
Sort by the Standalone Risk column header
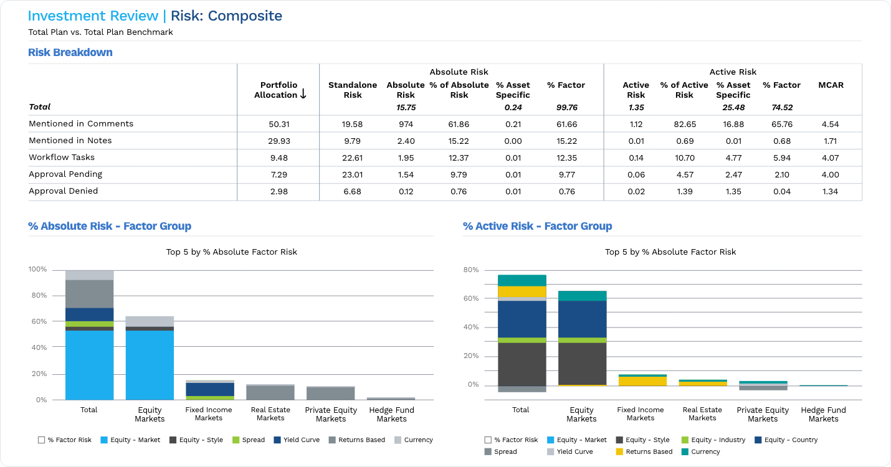coord(353,90)
